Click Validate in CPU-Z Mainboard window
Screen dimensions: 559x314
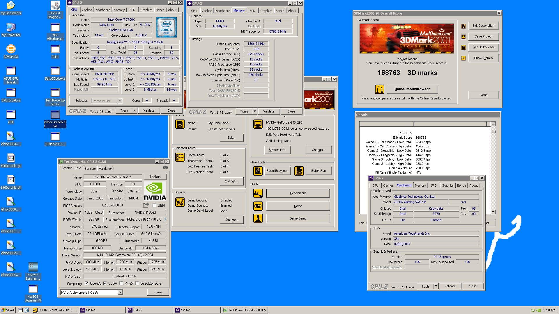coord(450,286)
